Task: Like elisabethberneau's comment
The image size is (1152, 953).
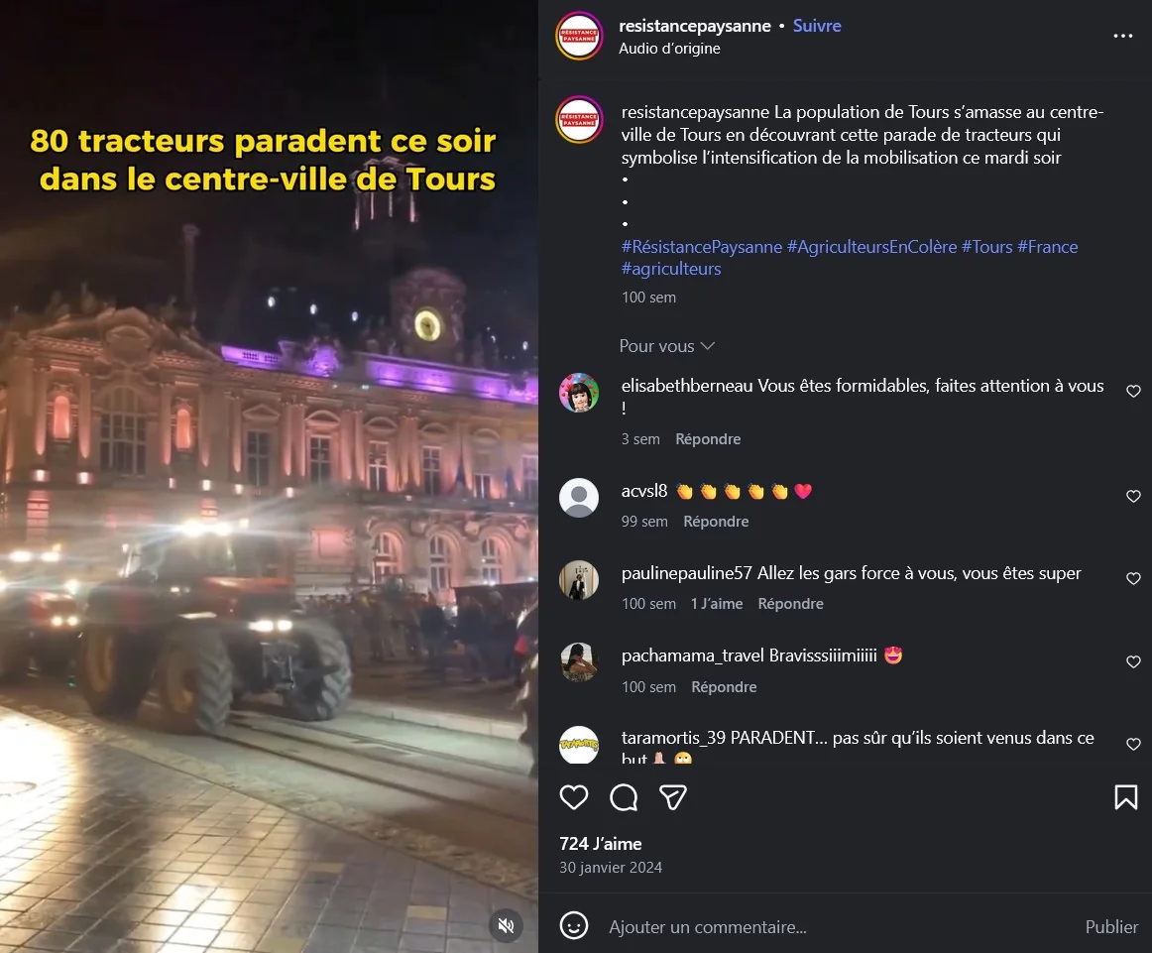Action: point(1133,391)
